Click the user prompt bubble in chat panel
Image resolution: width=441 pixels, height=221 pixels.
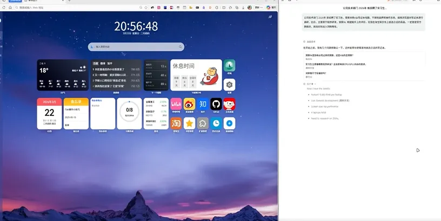tap(363, 22)
